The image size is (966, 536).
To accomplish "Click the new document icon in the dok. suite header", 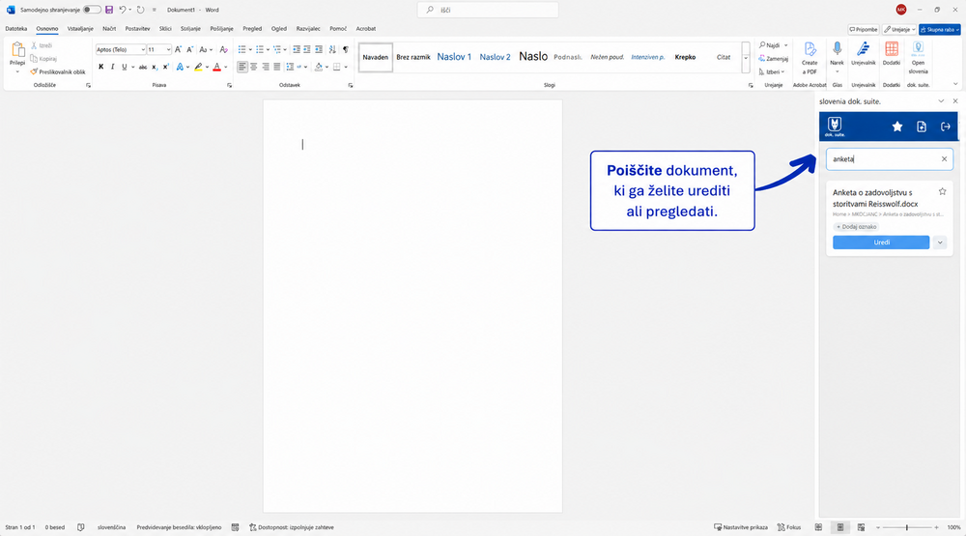I will (x=921, y=127).
